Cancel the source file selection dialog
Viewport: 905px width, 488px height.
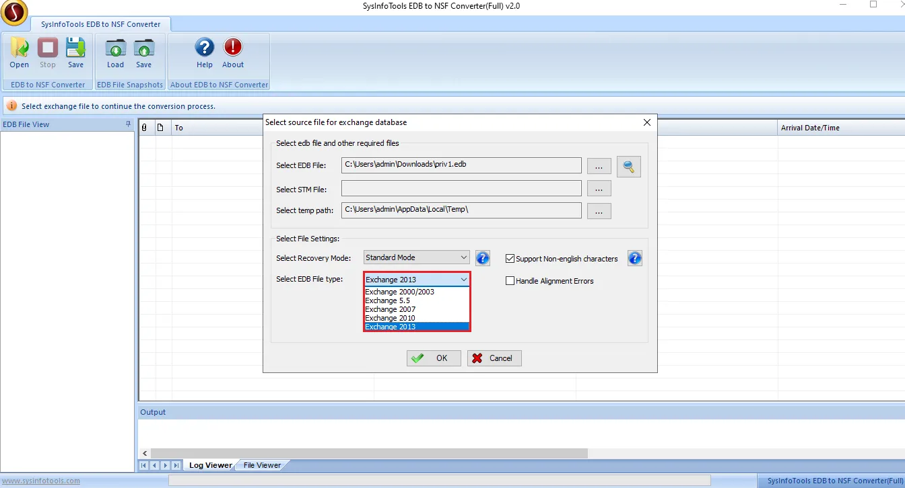pos(494,358)
